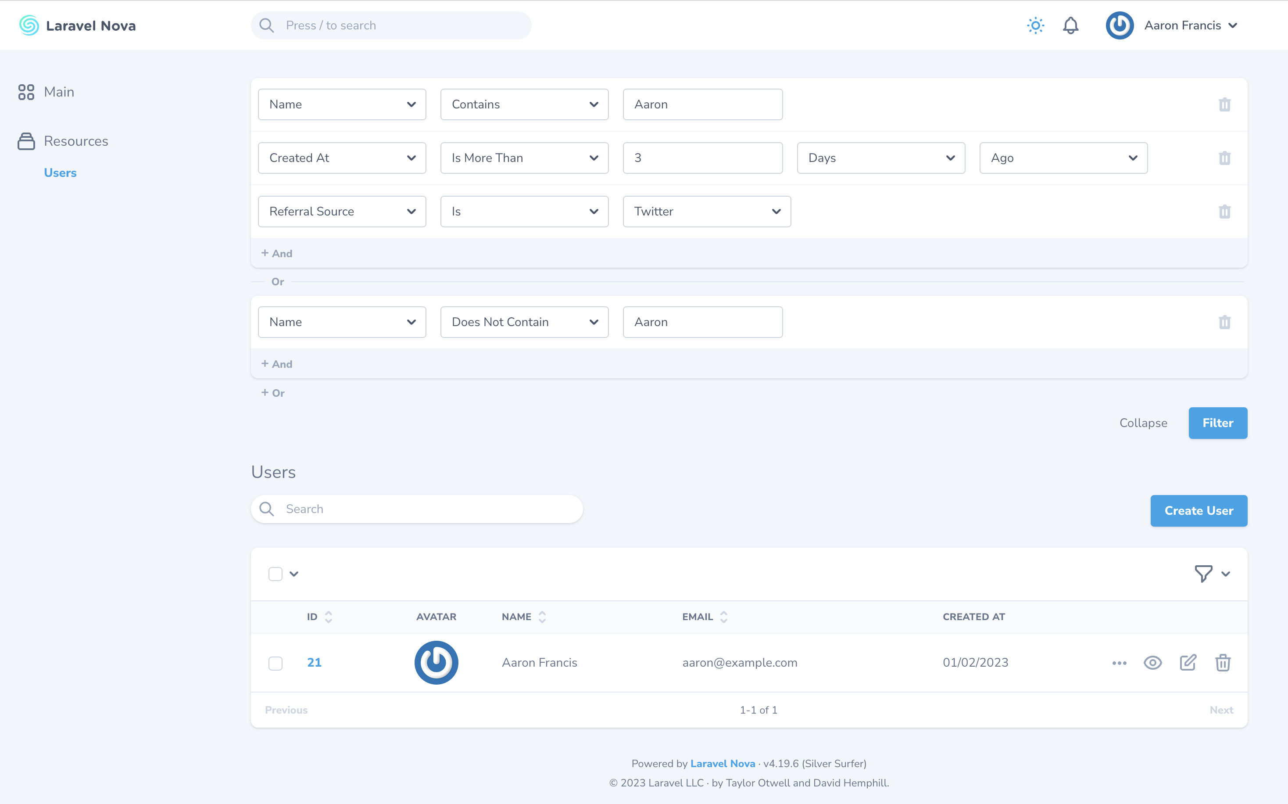Open the Main sidebar section
This screenshot has height=804, width=1288.
58,92
